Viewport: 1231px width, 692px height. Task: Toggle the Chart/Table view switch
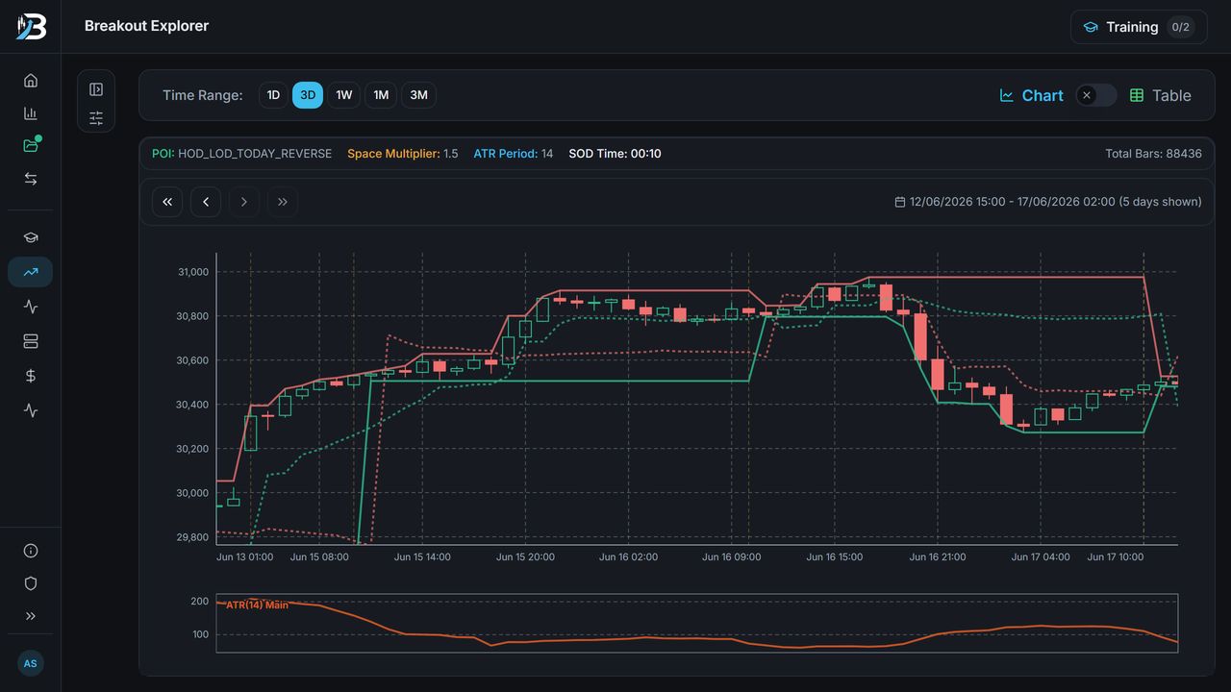[x=1096, y=95]
